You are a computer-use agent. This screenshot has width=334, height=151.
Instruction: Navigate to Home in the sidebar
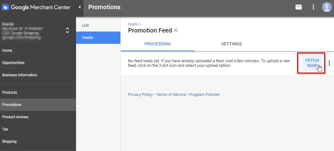[7, 51]
